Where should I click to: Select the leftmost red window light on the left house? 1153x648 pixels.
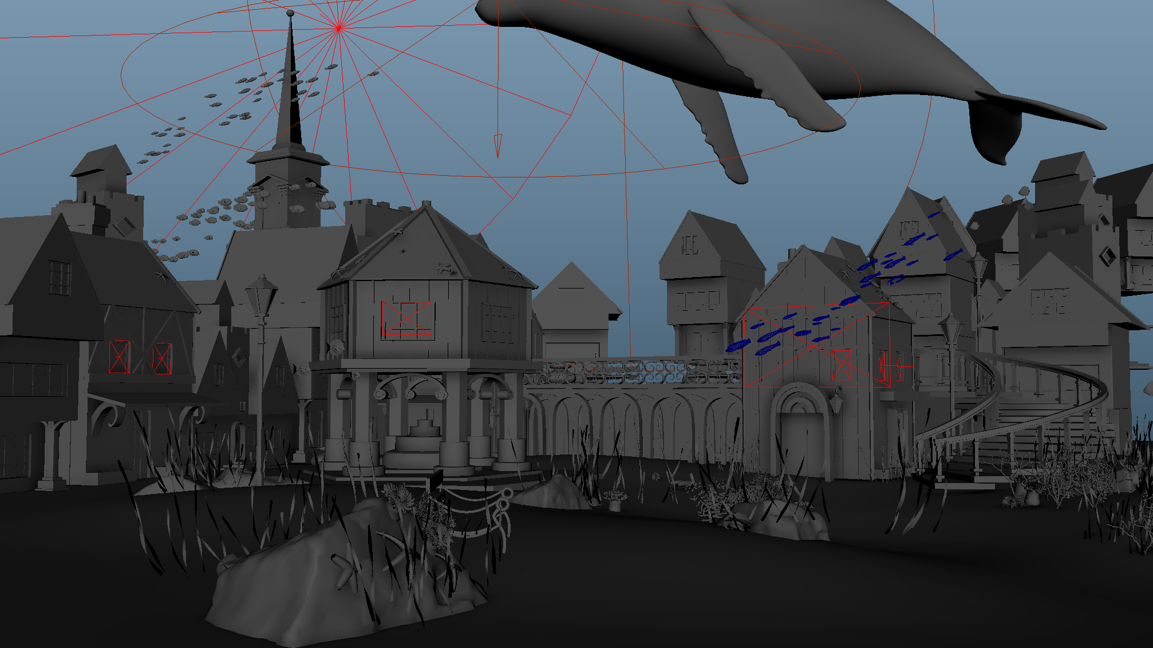(x=120, y=357)
